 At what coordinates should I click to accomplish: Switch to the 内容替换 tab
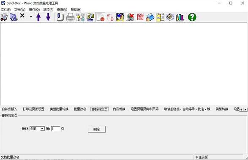[x=119, y=109]
